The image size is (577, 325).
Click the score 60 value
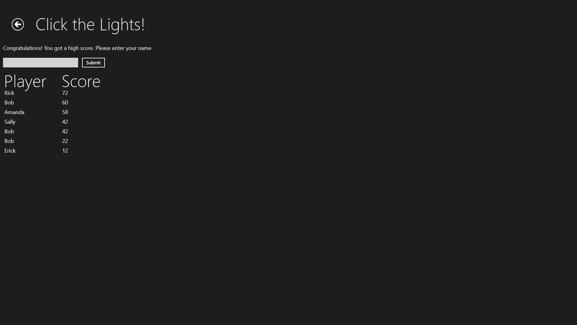click(x=65, y=103)
